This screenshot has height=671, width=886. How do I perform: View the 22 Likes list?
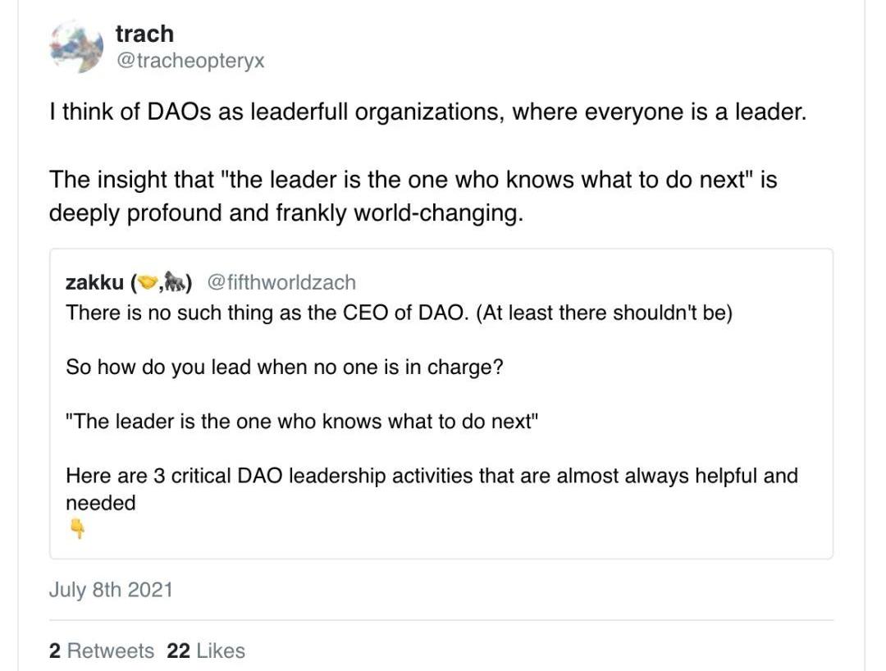(206, 650)
